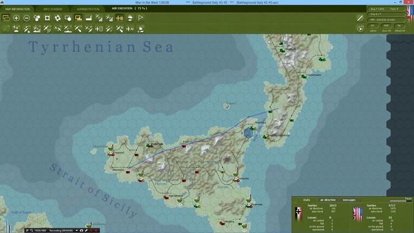
Task: Click first diagonal-lines triangle icon
Action: [99, 18]
